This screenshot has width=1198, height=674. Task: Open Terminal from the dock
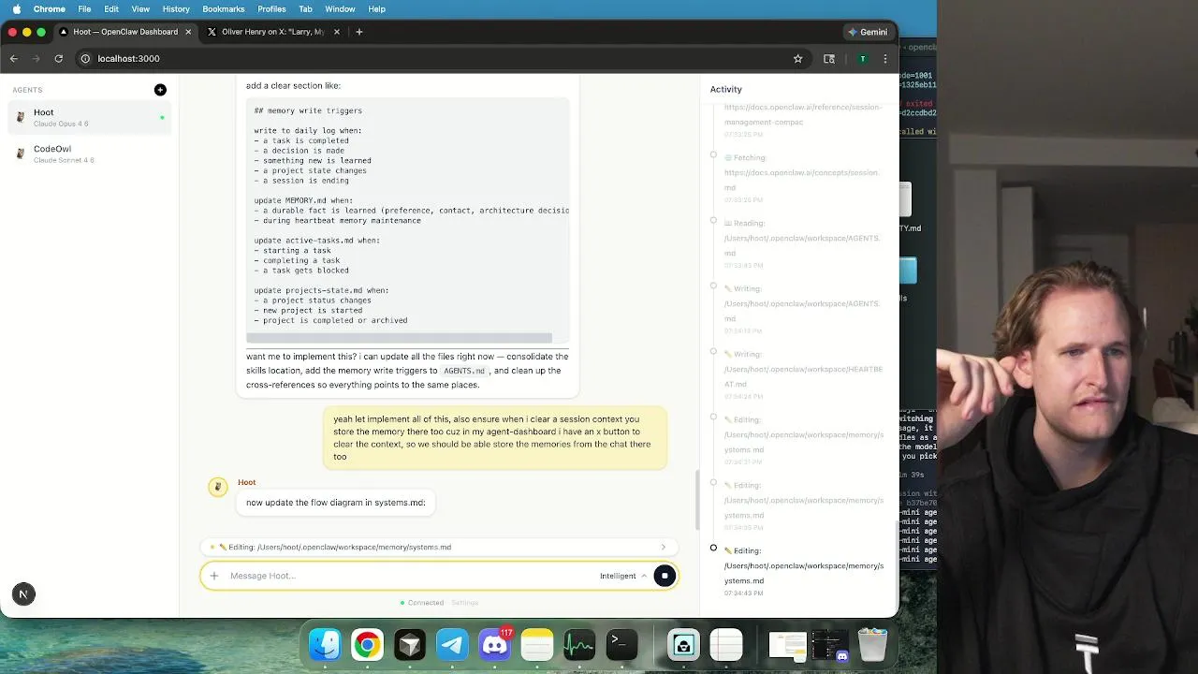pyautogui.click(x=621, y=645)
